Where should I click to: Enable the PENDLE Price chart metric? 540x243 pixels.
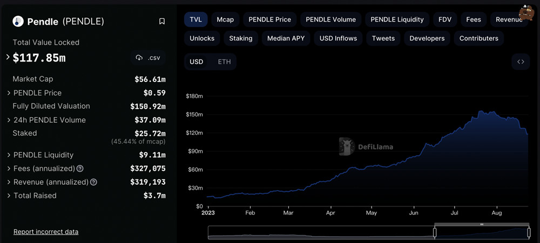269,19
